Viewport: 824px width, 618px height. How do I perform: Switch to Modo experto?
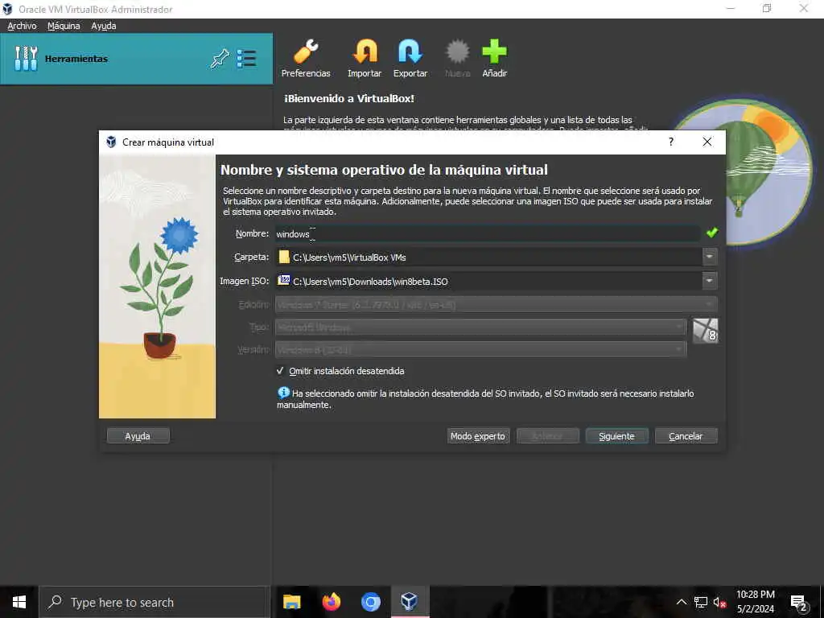click(x=478, y=435)
